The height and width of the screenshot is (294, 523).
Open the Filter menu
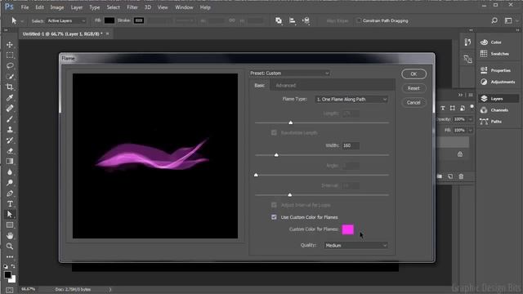[x=132, y=7]
